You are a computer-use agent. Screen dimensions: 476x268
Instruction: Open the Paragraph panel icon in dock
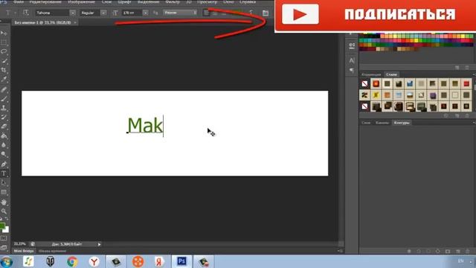pos(352,70)
